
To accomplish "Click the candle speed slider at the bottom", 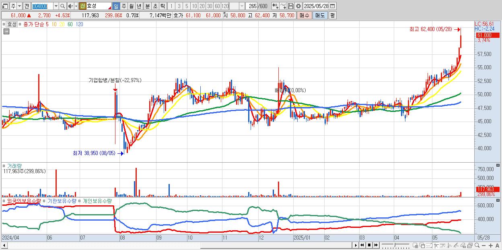I will 395,245.
